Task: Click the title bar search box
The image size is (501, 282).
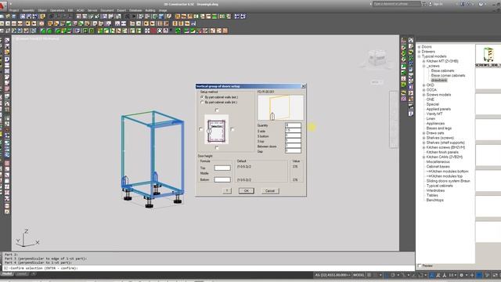Action: (397, 4)
